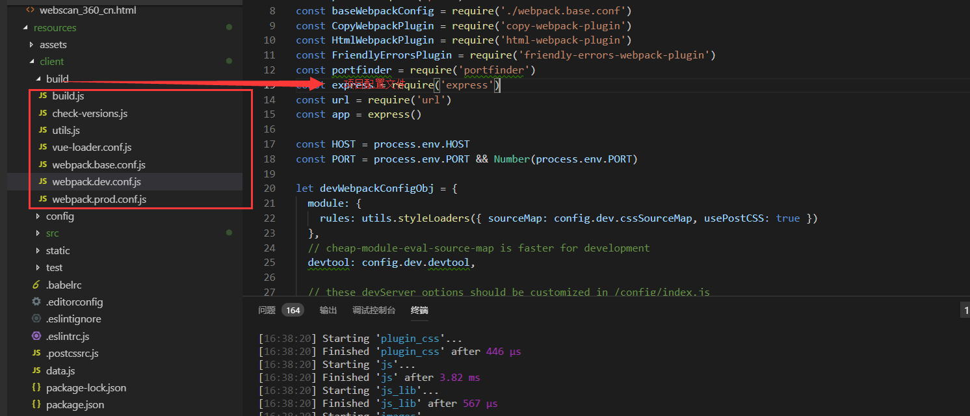Open .eslintignore file
The image size is (970, 416).
pyautogui.click(x=73, y=318)
